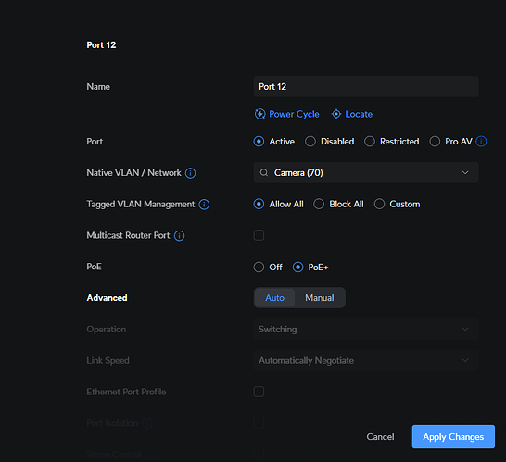The width and height of the screenshot is (506, 462).
Task: Open the Operation Switching dropdown
Action: [x=366, y=330]
